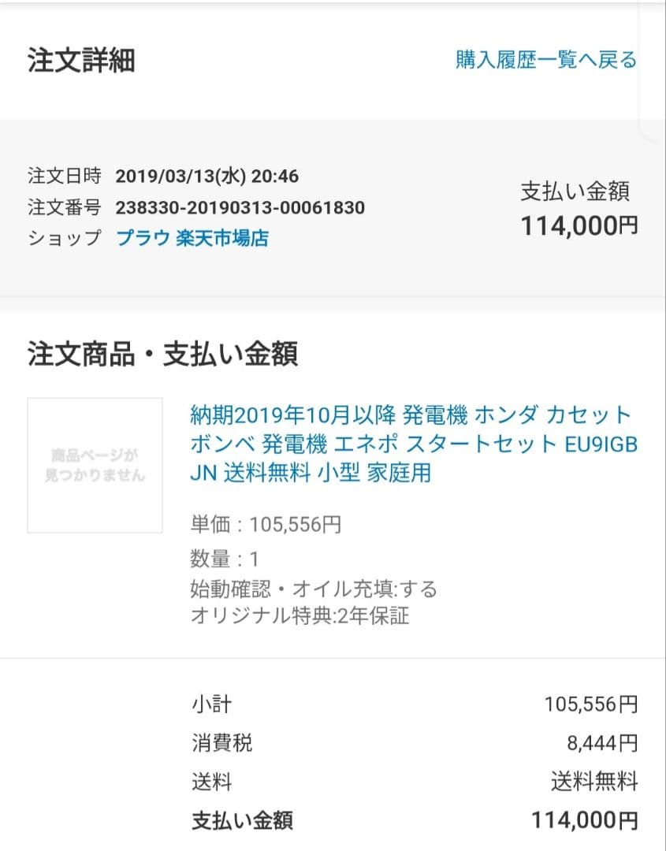Click the 114,000円 amount in the order header

[579, 227]
